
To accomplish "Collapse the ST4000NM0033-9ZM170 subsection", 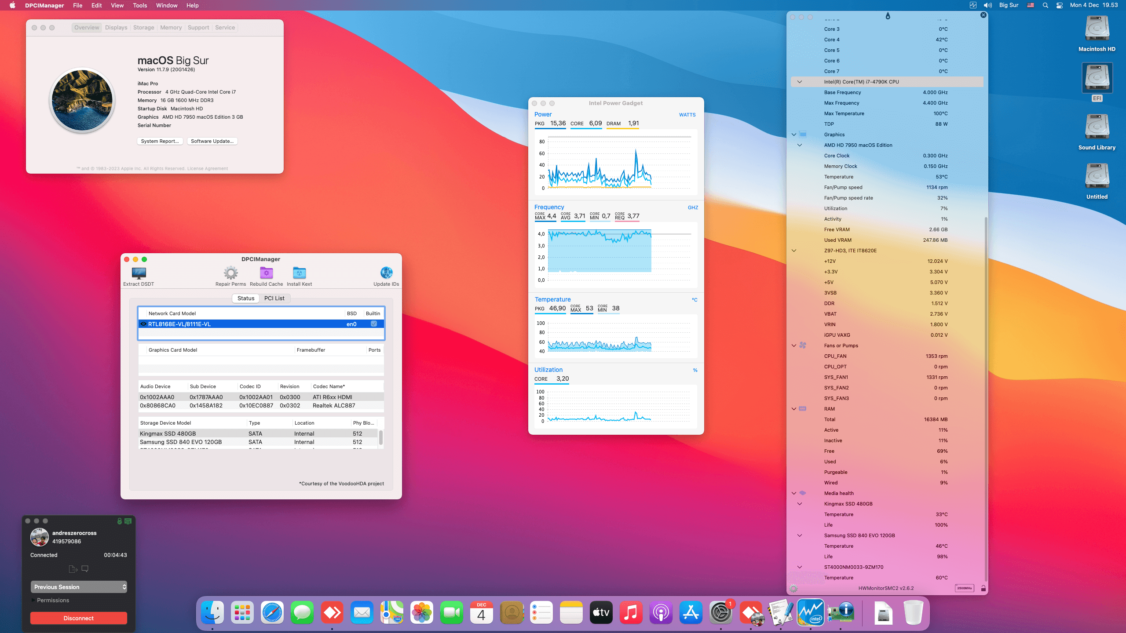I will point(799,567).
